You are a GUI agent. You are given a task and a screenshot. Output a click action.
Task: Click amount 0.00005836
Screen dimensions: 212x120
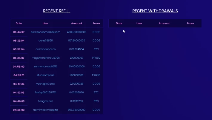[x=76, y=92]
